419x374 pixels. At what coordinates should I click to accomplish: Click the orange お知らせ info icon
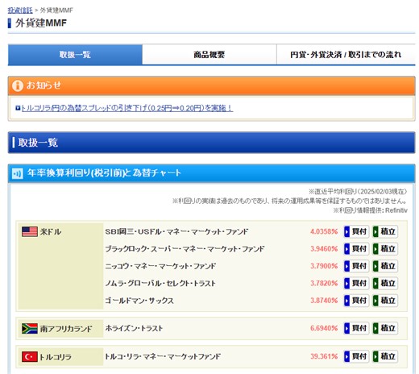click(x=18, y=85)
